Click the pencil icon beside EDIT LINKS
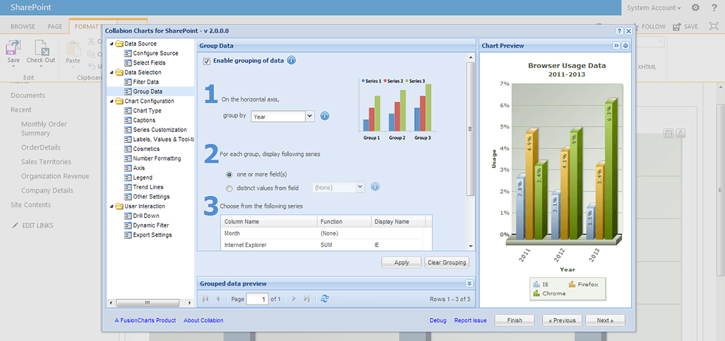The width and height of the screenshot is (725, 341). (15, 225)
